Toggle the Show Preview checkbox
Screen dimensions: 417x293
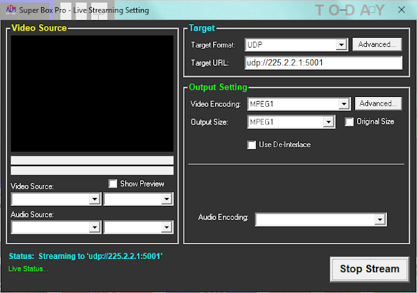pos(113,184)
